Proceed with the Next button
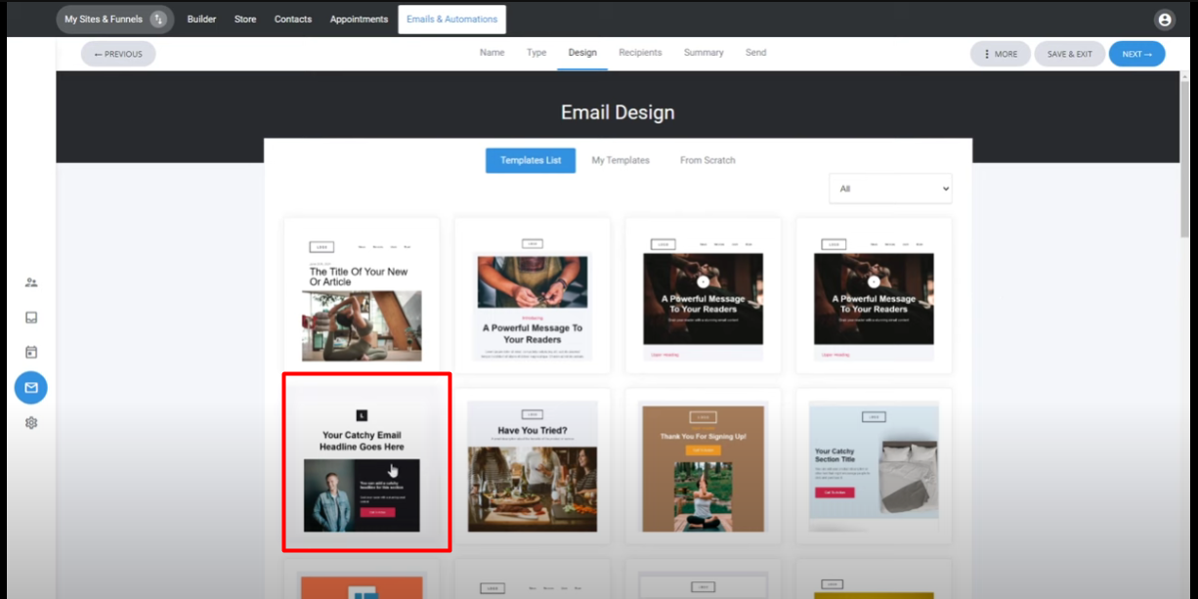Screen dimensions: 1198x599 pos(1136,54)
